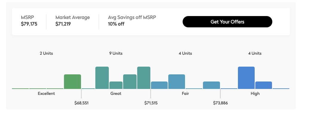Click the Get Your Offers button
This screenshot has width=327, height=116.
pyautogui.click(x=227, y=22)
